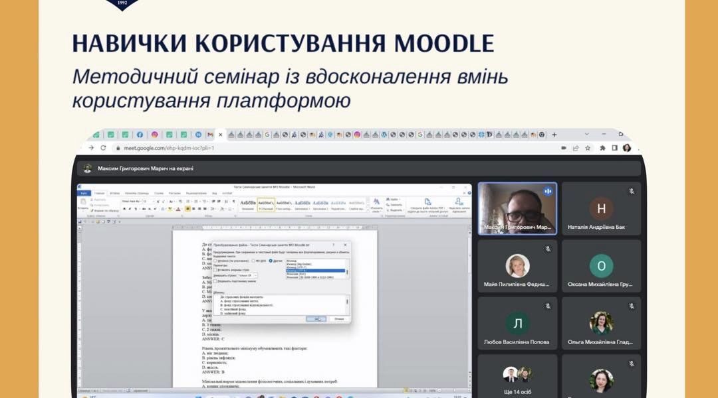The width and height of the screenshot is (718, 398).
Task: Close the active Meet tab
Action: (x=221, y=135)
